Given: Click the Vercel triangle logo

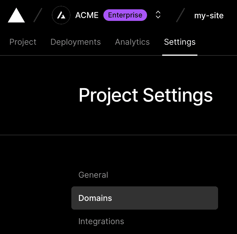Looking at the screenshot, I should pyautogui.click(x=16, y=15).
